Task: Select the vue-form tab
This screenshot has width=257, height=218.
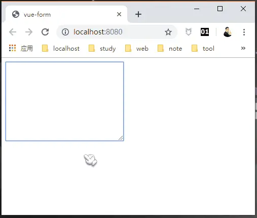Action: point(66,14)
